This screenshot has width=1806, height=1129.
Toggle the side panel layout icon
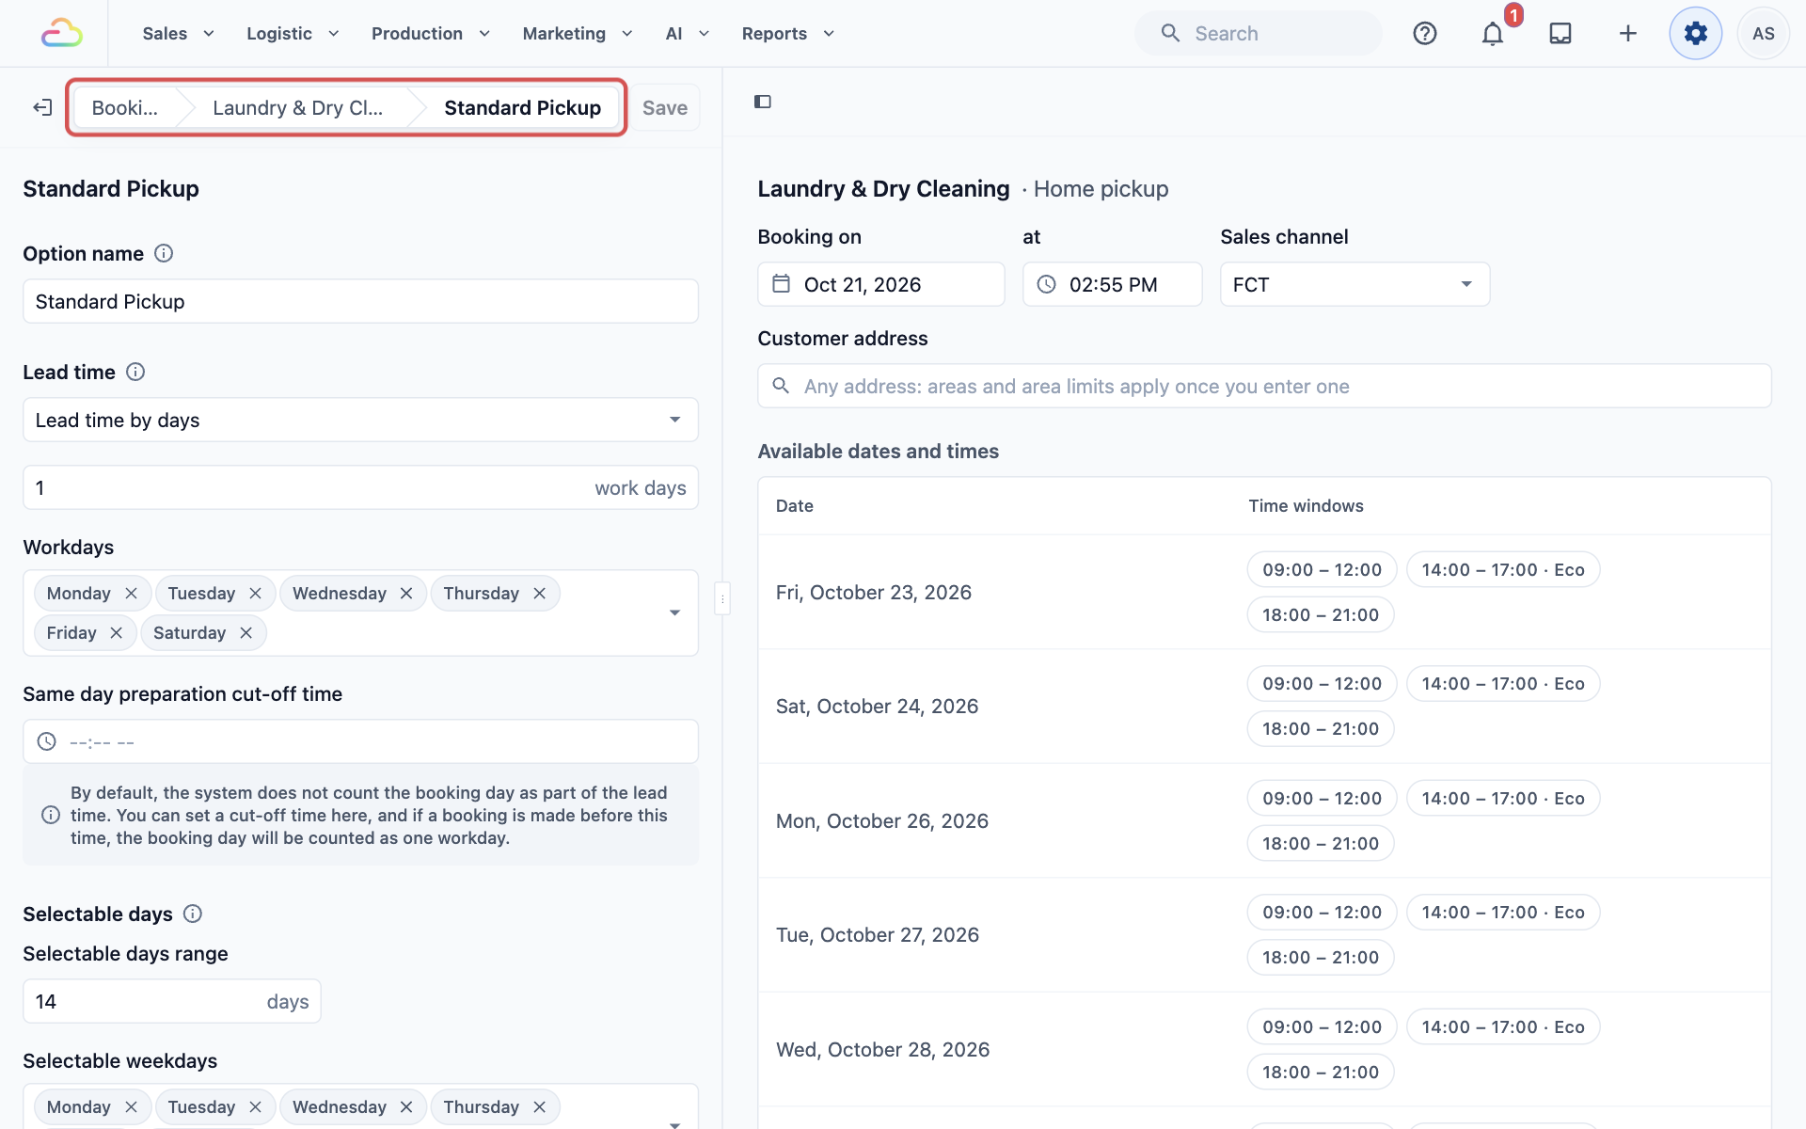pos(763,102)
